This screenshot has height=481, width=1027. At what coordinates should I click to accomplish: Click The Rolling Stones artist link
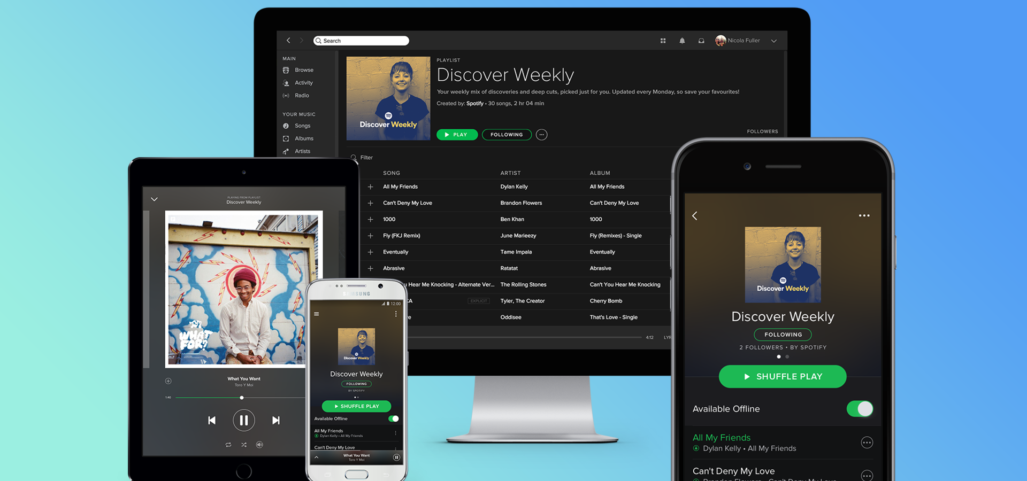(x=523, y=284)
